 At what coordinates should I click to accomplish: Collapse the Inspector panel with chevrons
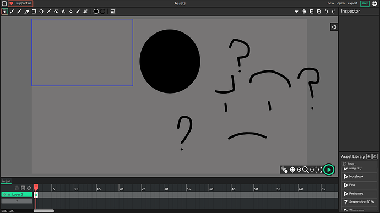(x=334, y=27)
